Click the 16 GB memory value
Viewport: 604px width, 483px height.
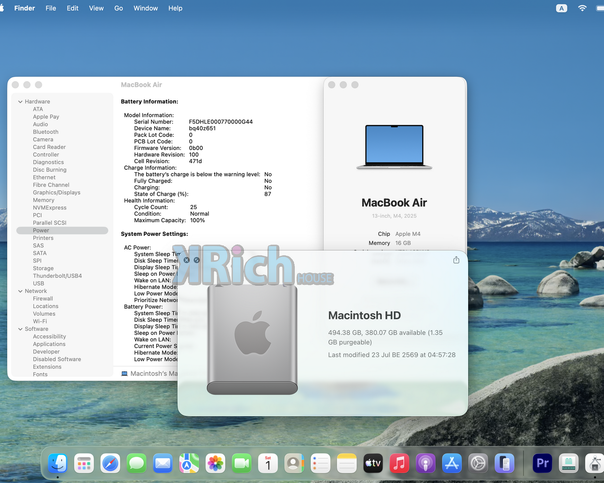click(403, 243)
